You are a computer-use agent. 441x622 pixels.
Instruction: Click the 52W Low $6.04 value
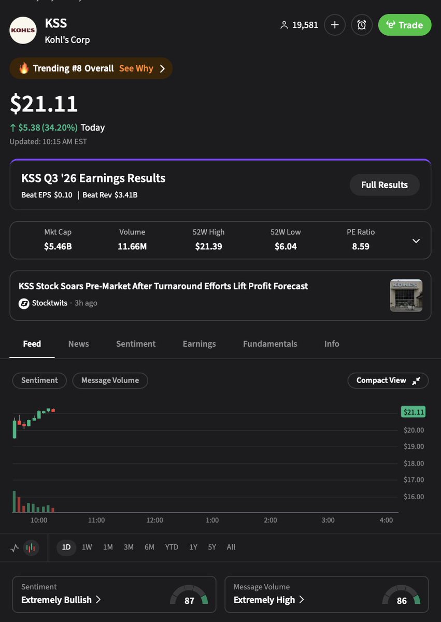286,247
